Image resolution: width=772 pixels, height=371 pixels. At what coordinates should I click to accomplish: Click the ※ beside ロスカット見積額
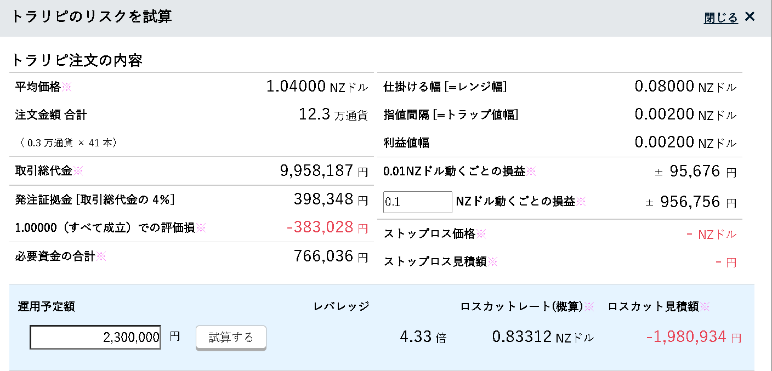point(705,307)
